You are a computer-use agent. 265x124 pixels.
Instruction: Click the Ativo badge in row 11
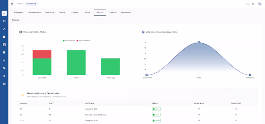click(156, 109)
